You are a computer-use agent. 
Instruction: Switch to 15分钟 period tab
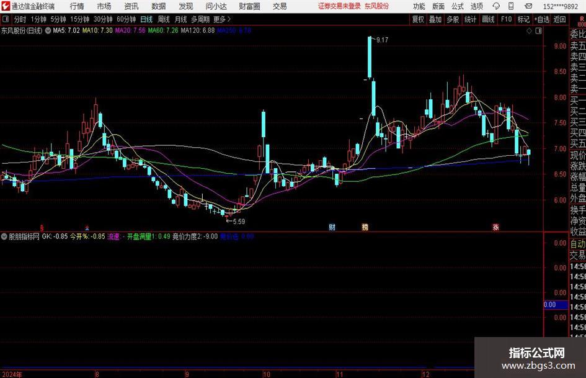click(x=80, y=19)
